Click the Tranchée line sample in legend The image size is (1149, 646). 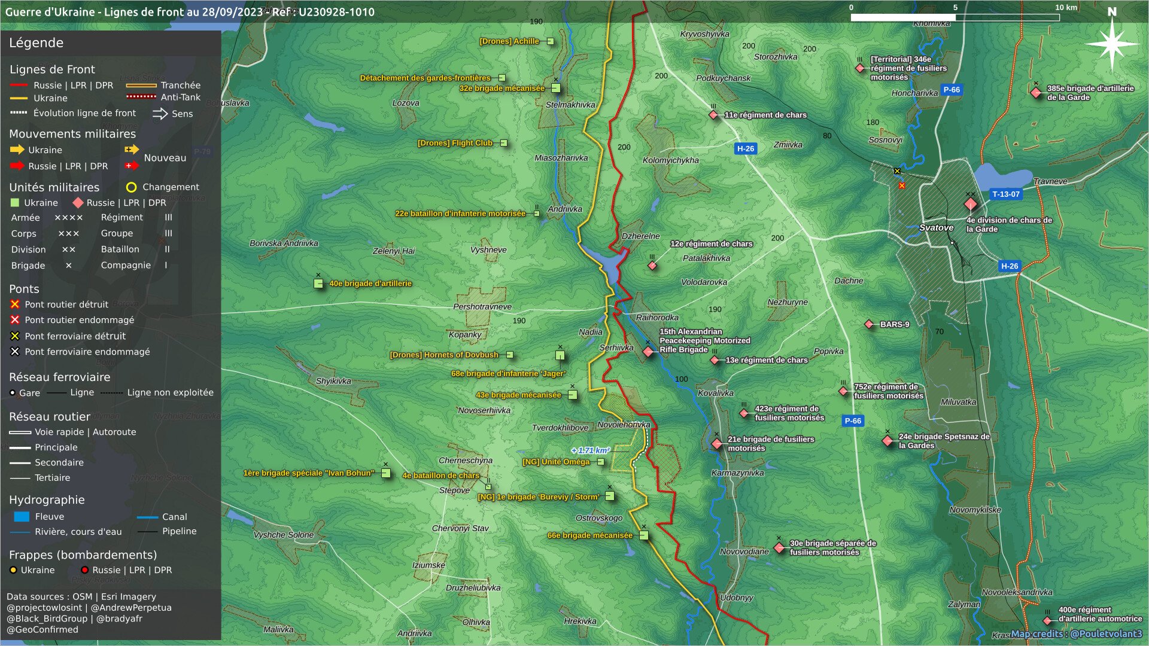click(141, 86)
